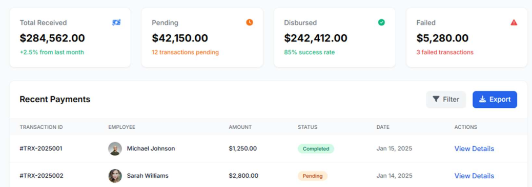View Details for transaction #TRX-2025002
532x187 pixels.
pyautogui.click(x=474, y=176)
